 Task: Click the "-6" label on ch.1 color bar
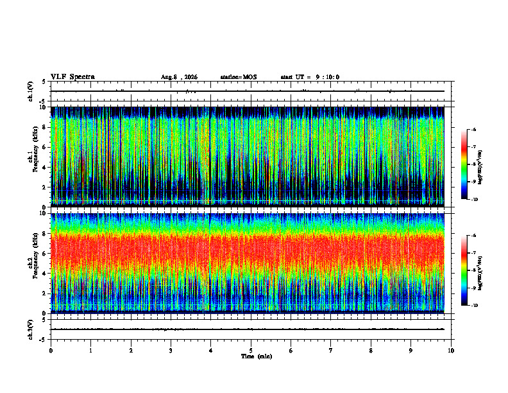(473, 130)
